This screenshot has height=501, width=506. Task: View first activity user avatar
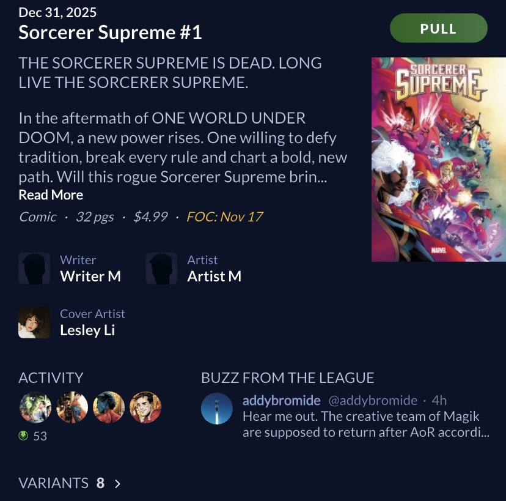35,407
